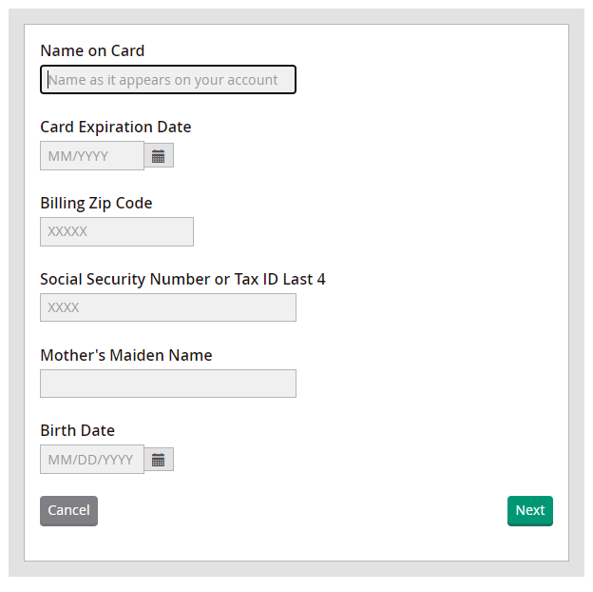Open the Card Expiration Date calendar picker

[159, 155]
